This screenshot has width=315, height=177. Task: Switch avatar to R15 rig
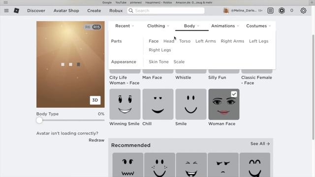pos(96,27)
